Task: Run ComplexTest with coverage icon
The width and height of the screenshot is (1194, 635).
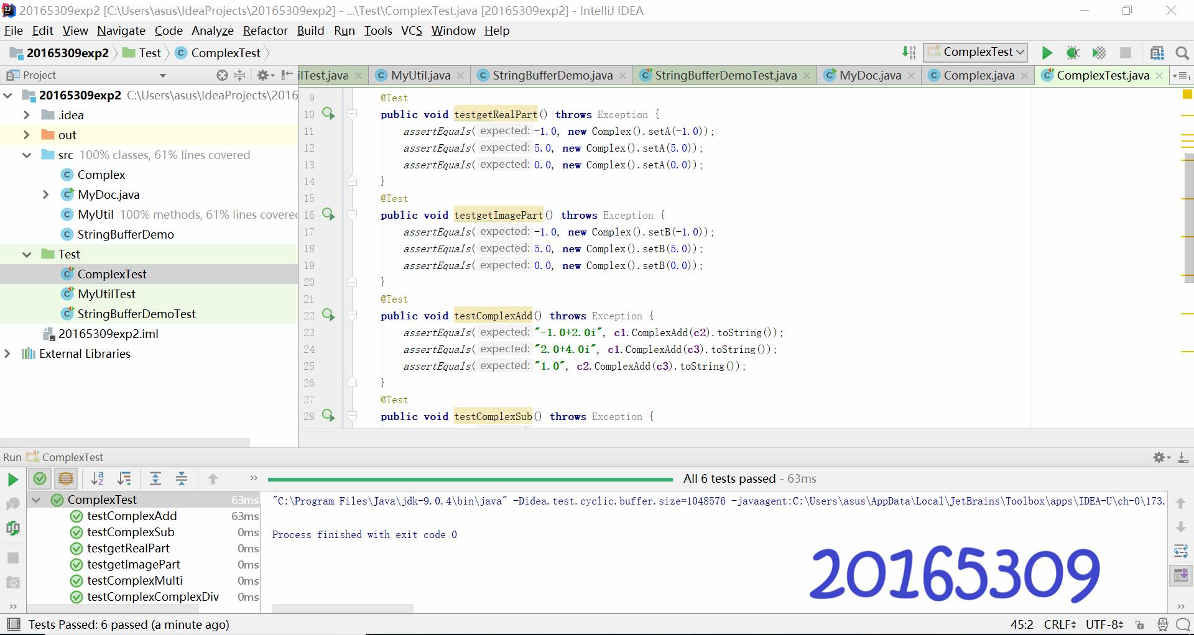Action: click(x=1099, y=53)
